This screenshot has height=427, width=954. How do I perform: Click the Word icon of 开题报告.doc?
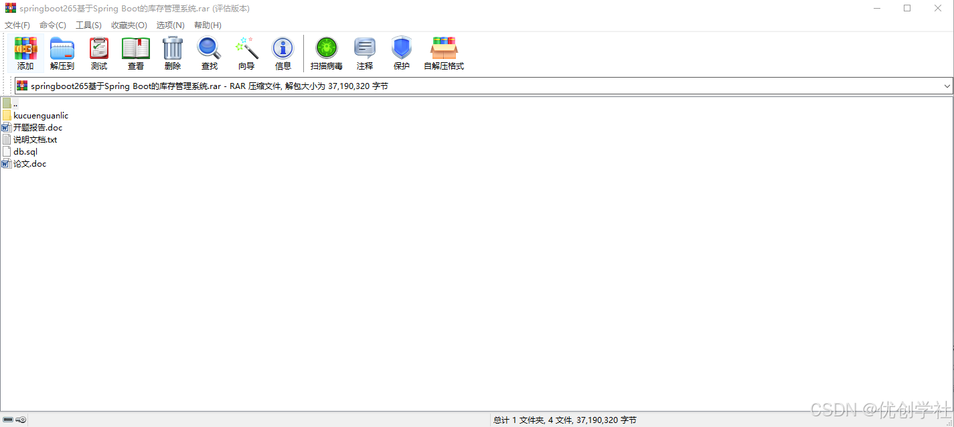click(x=7, y=127)
